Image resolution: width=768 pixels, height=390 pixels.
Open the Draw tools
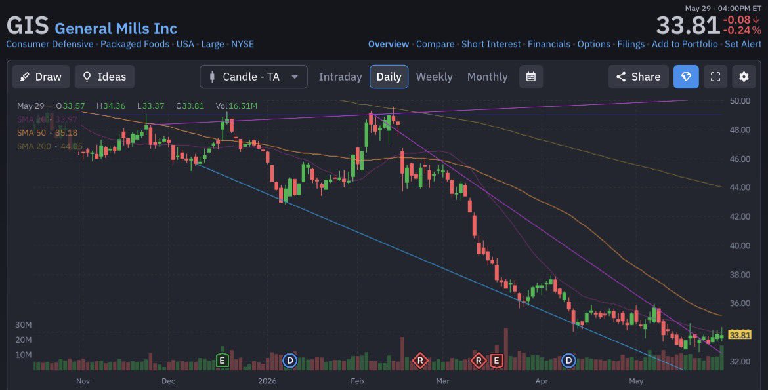coord(41,77)
